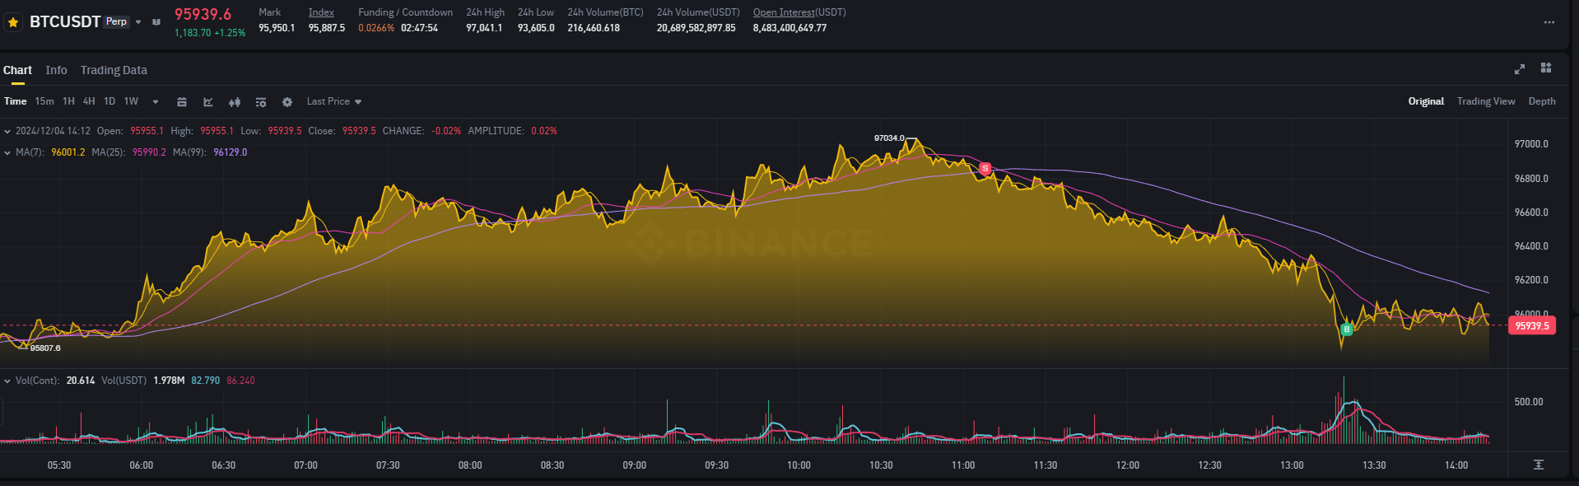Open chart settings gear icon

click(x=287, y=102)
